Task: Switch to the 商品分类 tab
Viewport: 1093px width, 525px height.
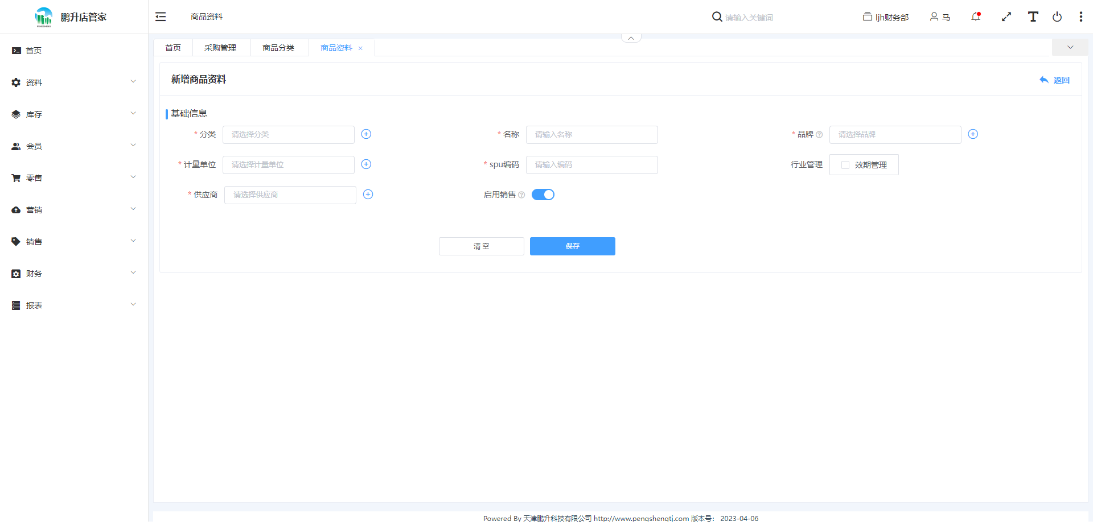Action: pos(278,48)
